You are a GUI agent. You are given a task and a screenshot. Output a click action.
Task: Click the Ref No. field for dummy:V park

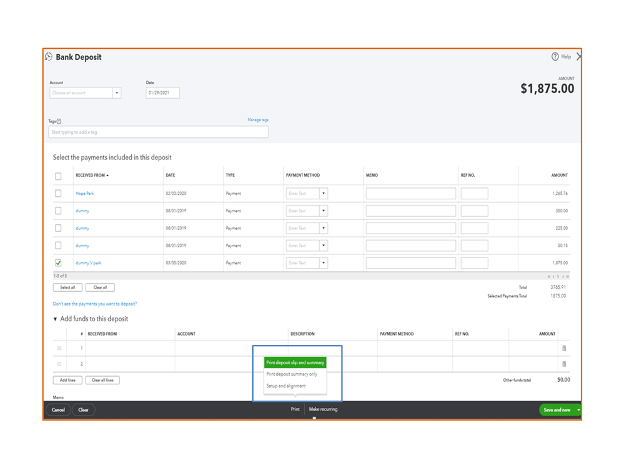click(x=474, y=263)
